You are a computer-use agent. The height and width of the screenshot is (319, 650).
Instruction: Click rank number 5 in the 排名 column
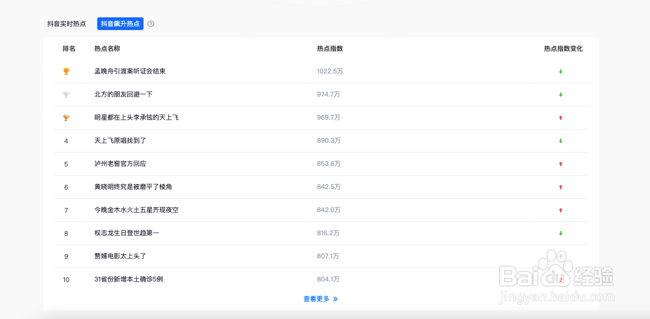click(x=67, y=164)
